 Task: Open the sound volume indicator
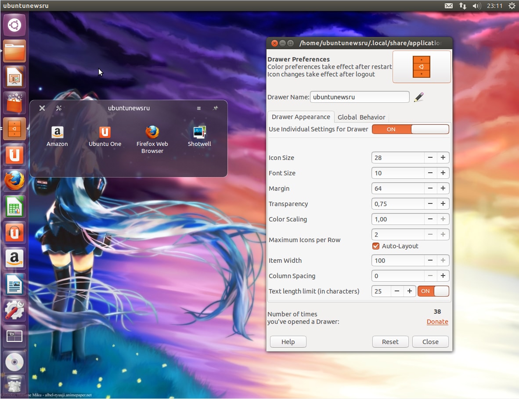(x=477, y=6)
